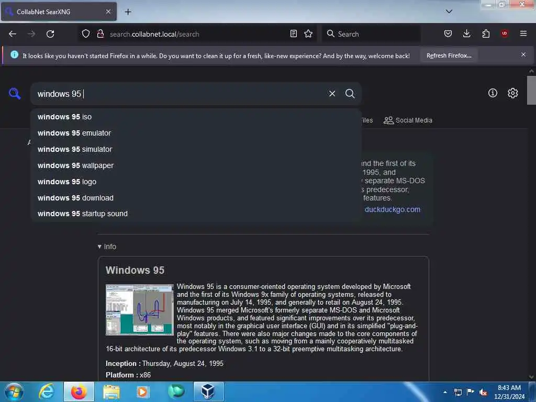The height and width of the screenshot is (402, 536).
Task: Open the Firefox hamburger menu
Action: point(523,33)
